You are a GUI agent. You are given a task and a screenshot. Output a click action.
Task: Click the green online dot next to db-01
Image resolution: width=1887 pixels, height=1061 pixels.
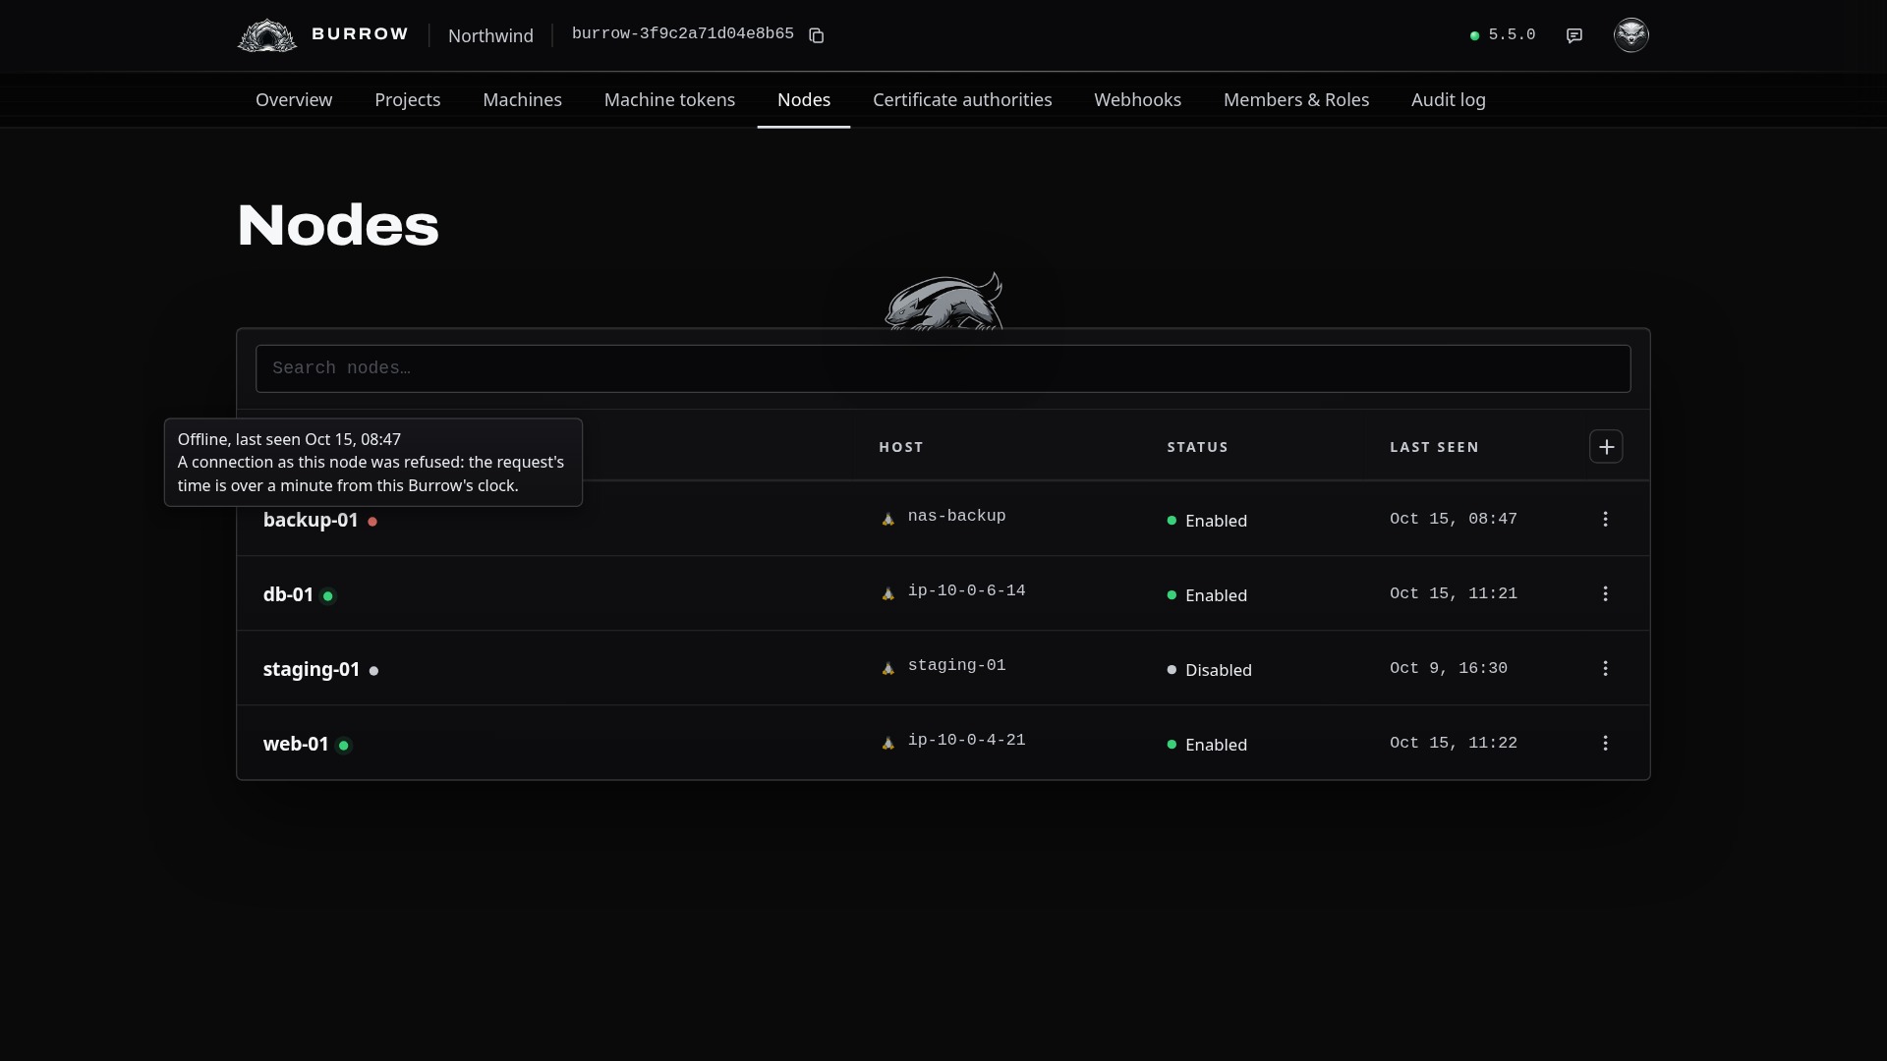point(328,596)
